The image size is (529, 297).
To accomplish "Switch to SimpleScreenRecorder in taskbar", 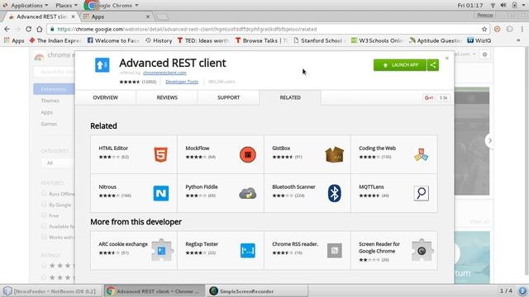I will (x=256, y=291).
